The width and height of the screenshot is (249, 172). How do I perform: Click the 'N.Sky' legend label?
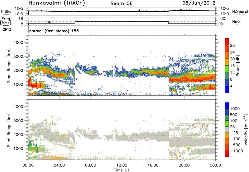tap(6, 11)
